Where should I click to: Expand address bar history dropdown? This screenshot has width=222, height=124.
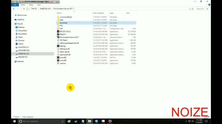tap(190, 9)
